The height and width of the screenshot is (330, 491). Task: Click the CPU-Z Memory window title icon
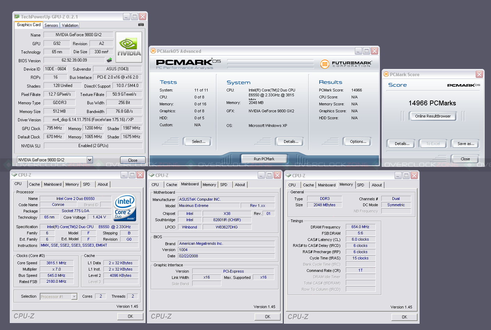click(288, 176)
